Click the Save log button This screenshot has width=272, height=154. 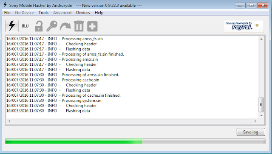251,132
